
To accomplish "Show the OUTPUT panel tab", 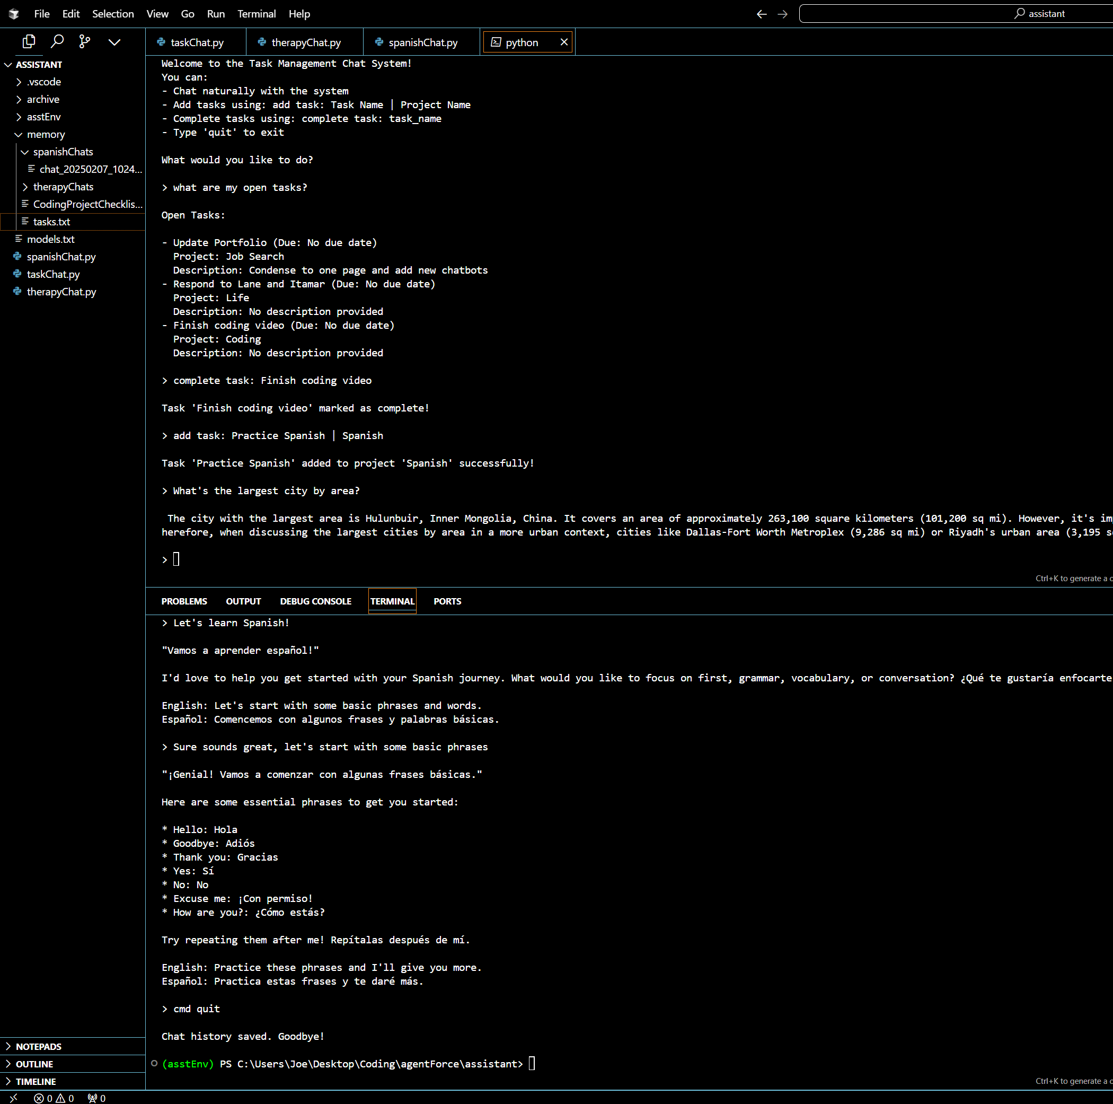I will (x=243, y=601).
